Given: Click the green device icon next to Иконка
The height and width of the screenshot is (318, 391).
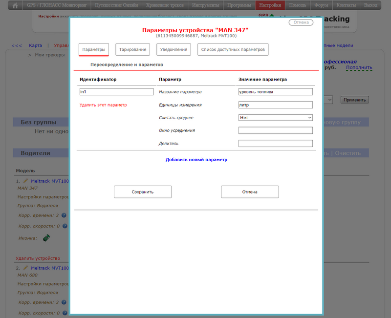Looking at the screenshot, I should pos(47,238).
